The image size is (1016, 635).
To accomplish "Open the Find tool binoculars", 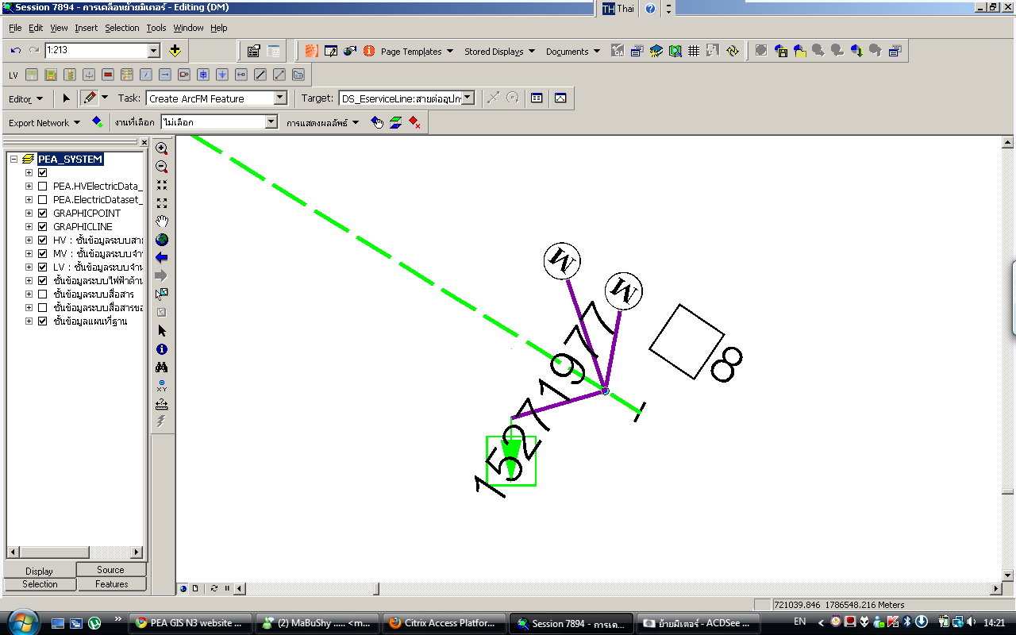I will (x=162, y=368).
